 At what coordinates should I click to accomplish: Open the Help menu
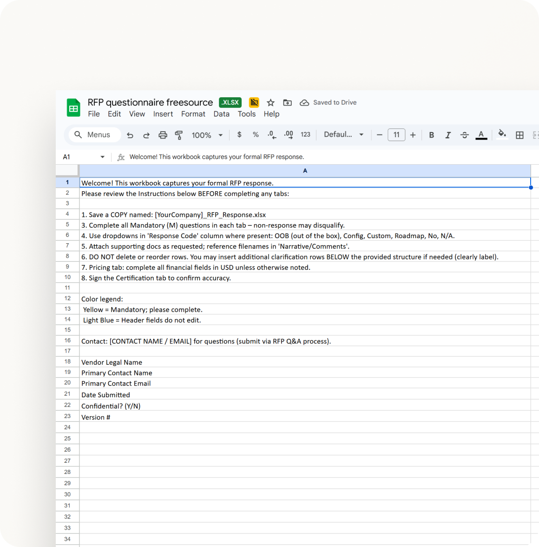point(271,114)
